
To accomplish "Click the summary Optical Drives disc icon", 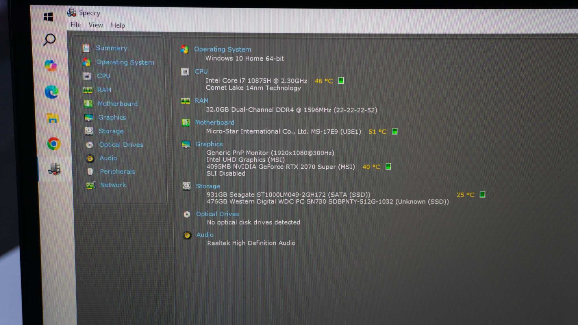I will [187, 214].
